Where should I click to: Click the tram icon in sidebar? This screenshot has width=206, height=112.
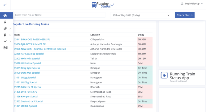5,35
